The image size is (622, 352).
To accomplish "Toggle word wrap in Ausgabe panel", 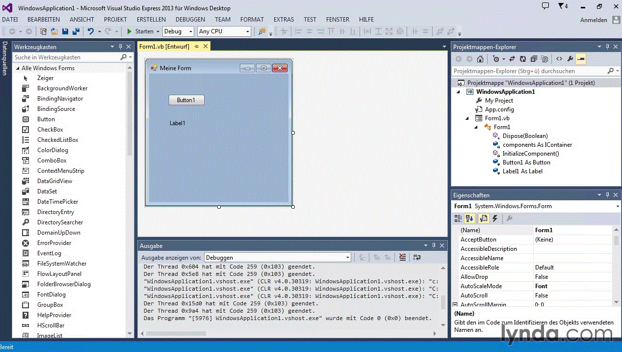I will pos(416,257).
